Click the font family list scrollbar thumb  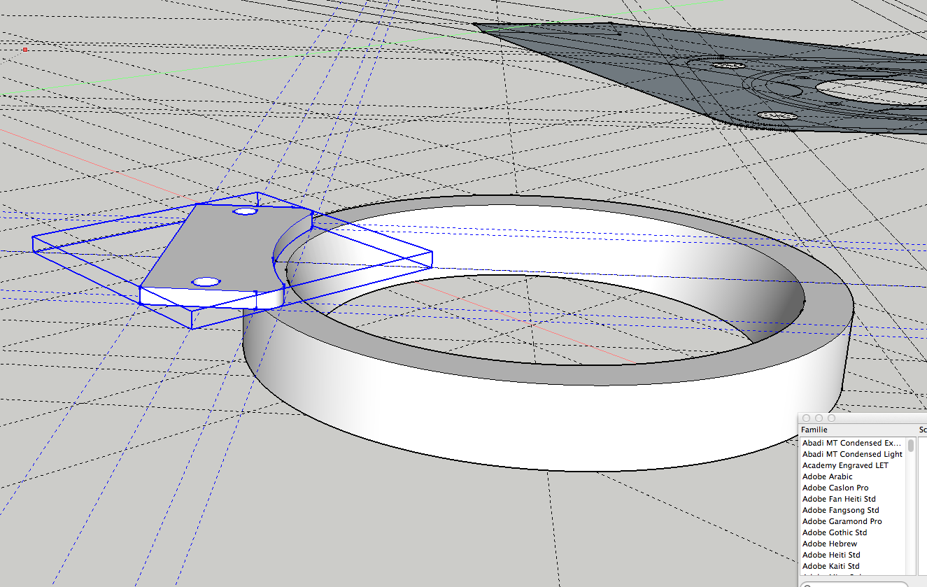pos(911,446)
